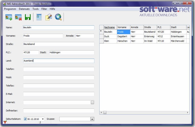This screenshot has height=127, width=195.
Task: Select the Duck cell in table
Action: click(x=110, y=37)
